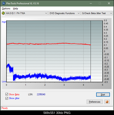Close the PlexTools Professional XL window
The width and height of the screenshot is (114, 115).
coord(109,3)
